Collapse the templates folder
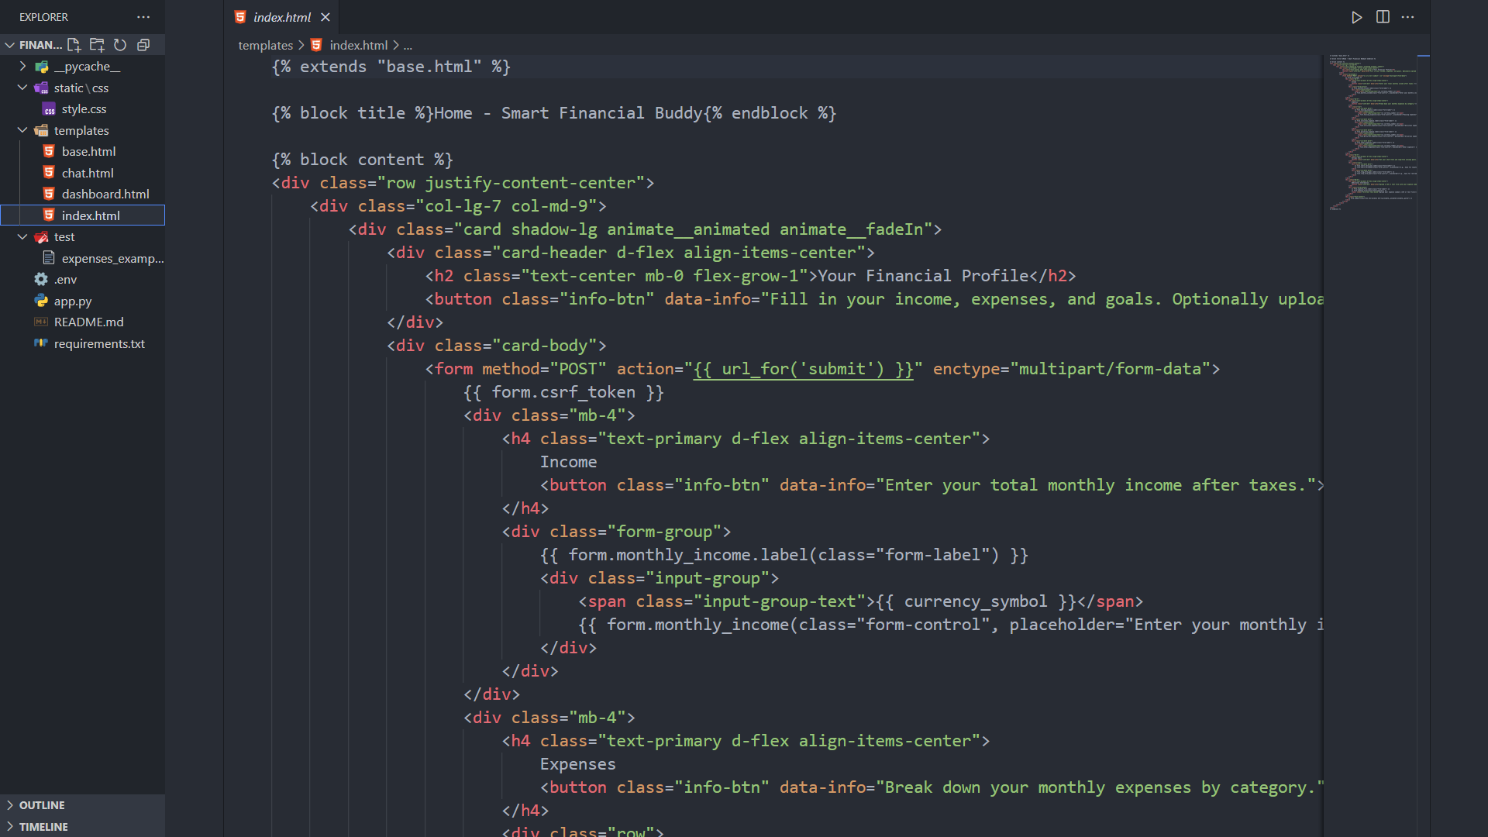This screenshot has width=1488, height=837. tap(22, 130)
